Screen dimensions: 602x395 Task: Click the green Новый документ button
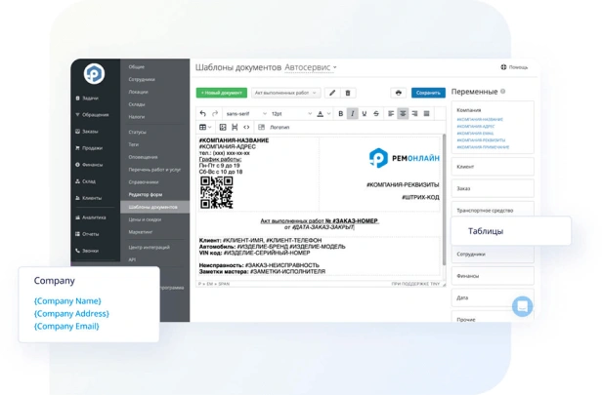tap(222, 94)
